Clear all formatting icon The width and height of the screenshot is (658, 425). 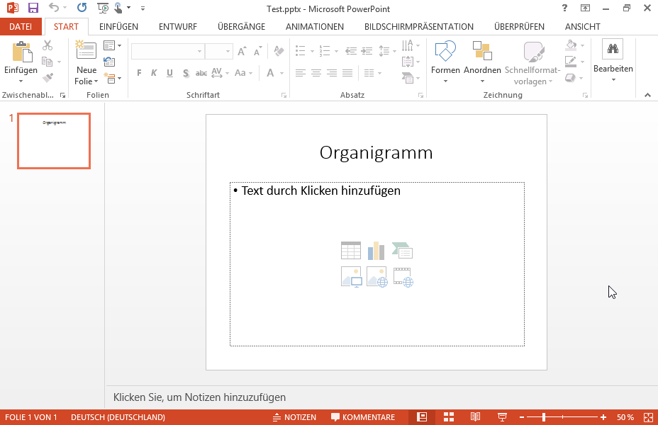[279, 51]
